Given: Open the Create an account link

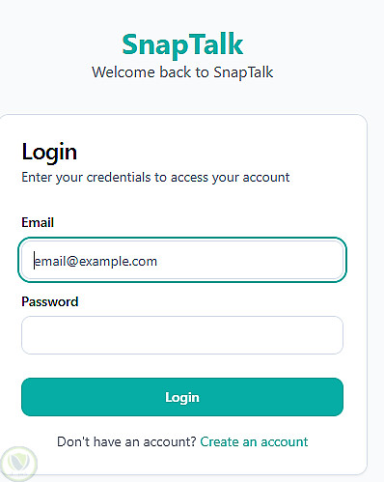Looking at the screenshot, I should [254, 441].
